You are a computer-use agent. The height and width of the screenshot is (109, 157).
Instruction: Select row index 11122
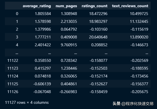coord(13,60)
